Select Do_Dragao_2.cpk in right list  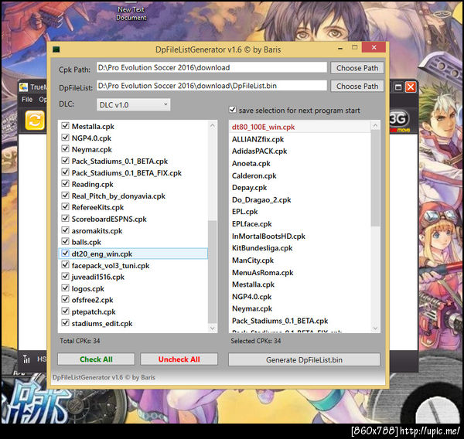point(300,199)
